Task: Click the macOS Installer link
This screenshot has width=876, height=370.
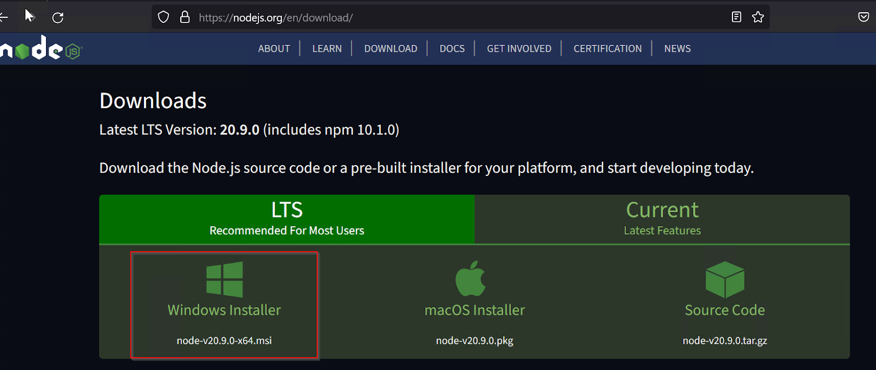Action: pos(475,310)
